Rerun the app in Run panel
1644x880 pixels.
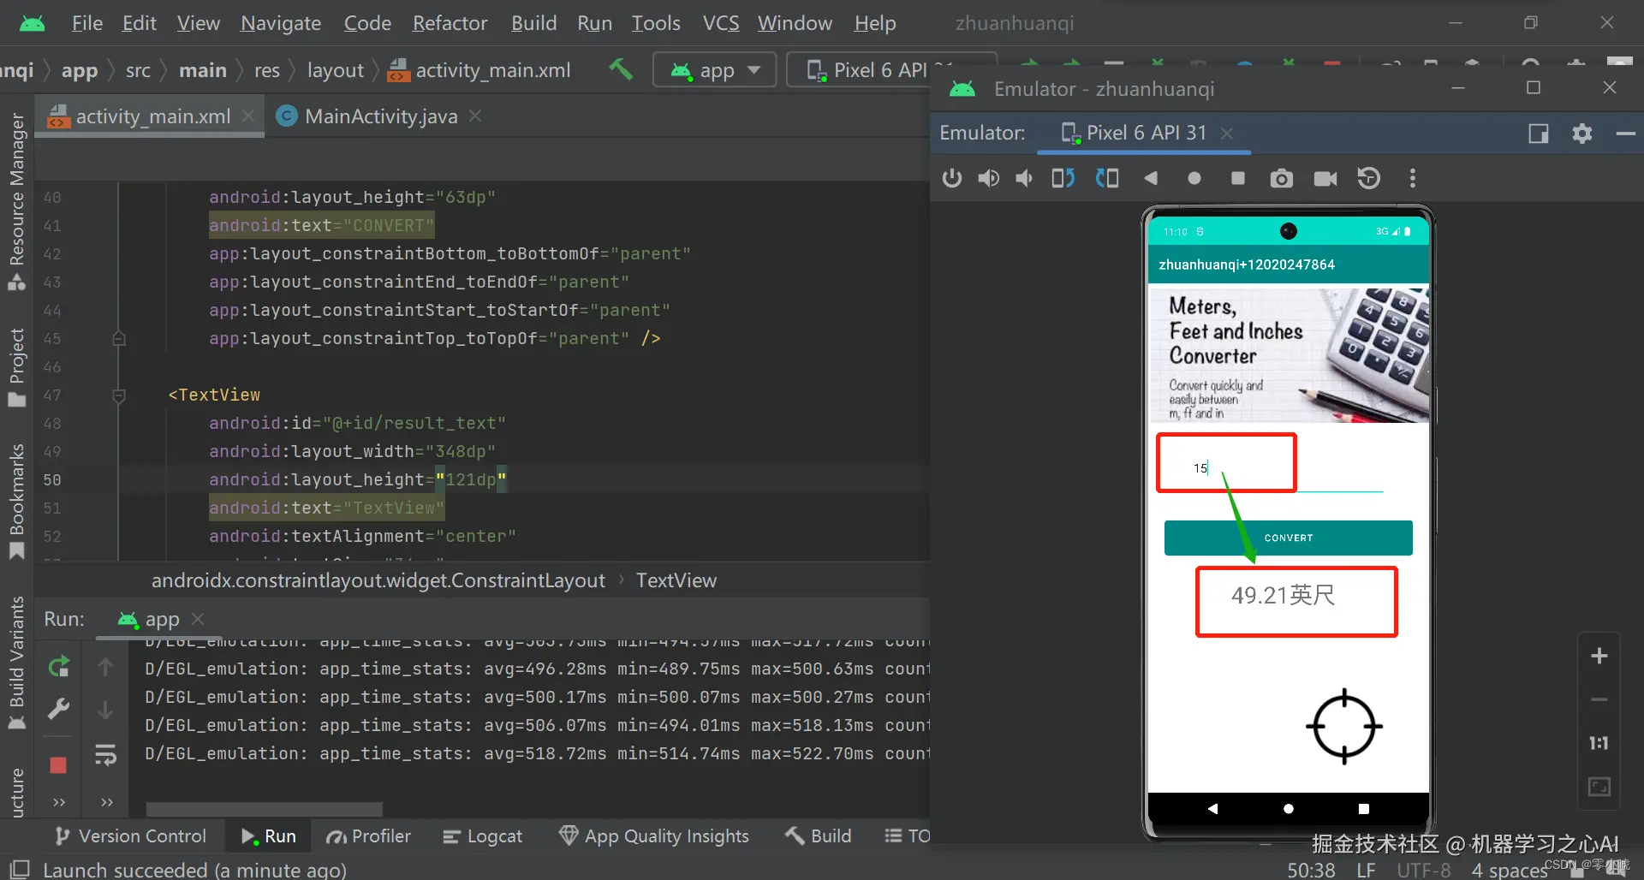(x=58, y=666)
